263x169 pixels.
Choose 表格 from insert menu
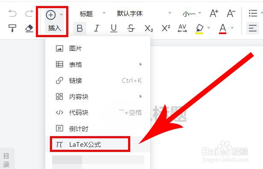[x=98, y=64]
